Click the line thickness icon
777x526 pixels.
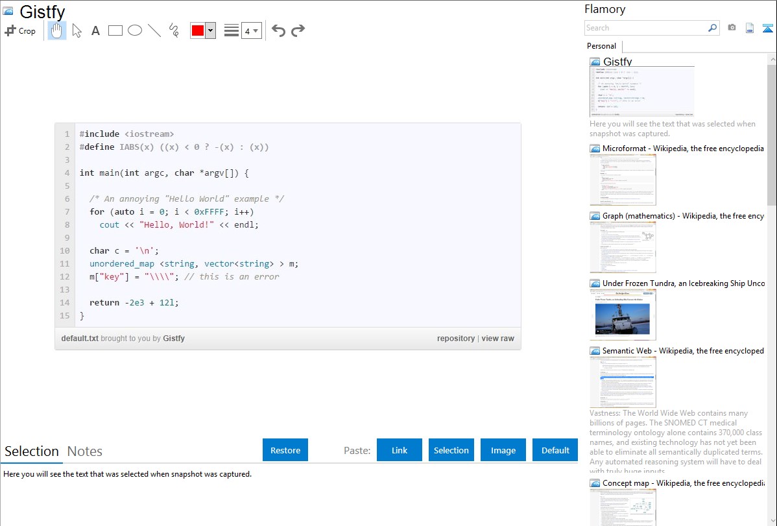tap(232, 30)
